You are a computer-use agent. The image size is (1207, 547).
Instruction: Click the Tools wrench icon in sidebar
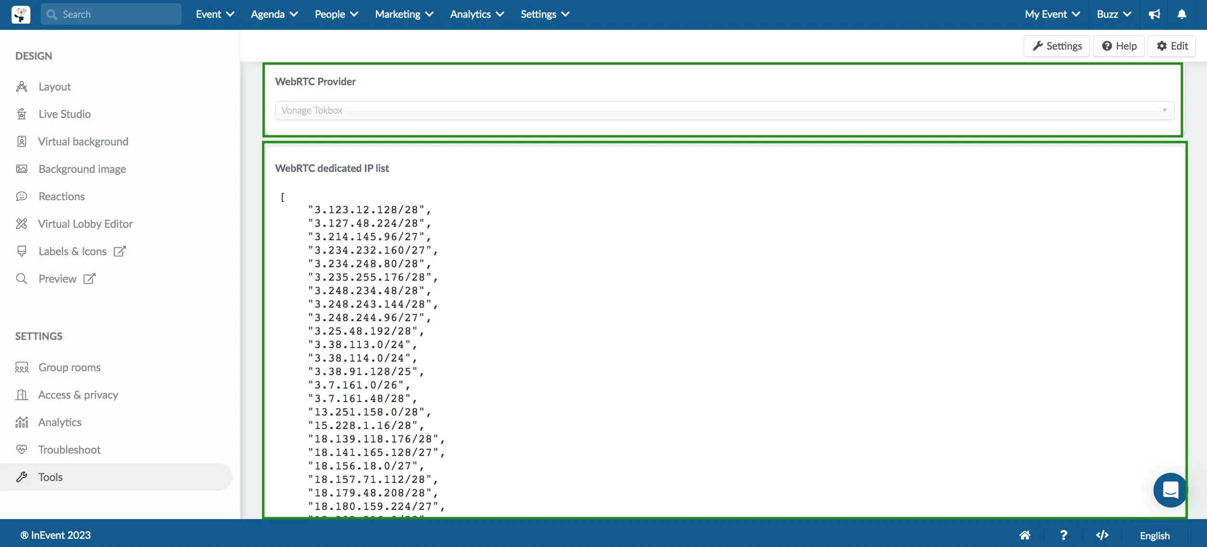click(22, 477)
